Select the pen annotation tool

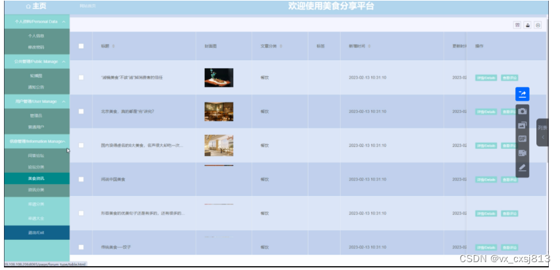click(522, 167)
